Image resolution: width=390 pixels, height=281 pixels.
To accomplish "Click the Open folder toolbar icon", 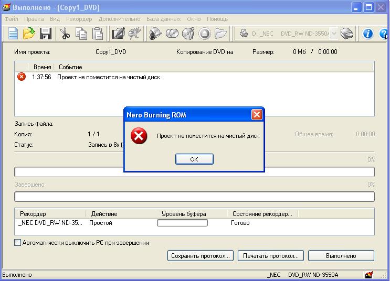I will click(29, 34).
